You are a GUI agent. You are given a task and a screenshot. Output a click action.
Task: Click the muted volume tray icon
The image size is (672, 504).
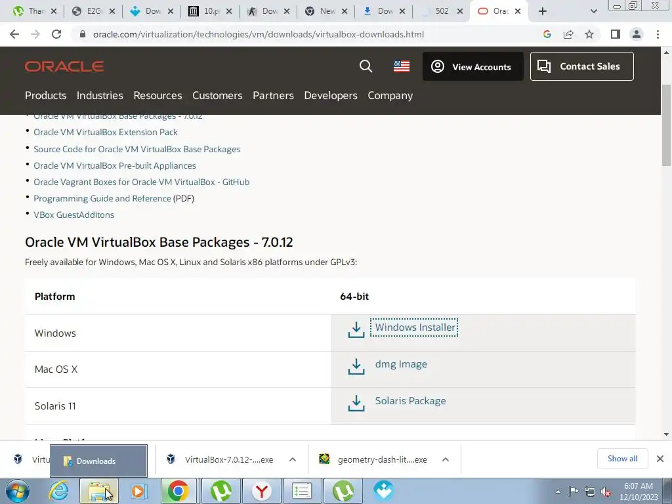coord(606,492)
